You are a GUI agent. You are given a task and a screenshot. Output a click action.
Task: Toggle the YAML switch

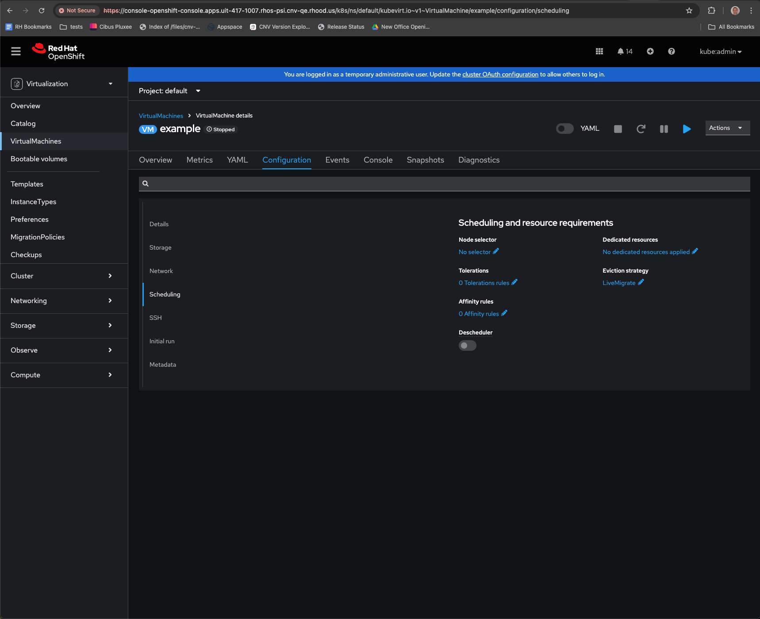pos(564,129)
